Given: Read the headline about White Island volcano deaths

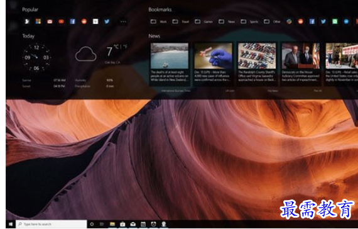Looking at the screenshot, I should point(170,76).
